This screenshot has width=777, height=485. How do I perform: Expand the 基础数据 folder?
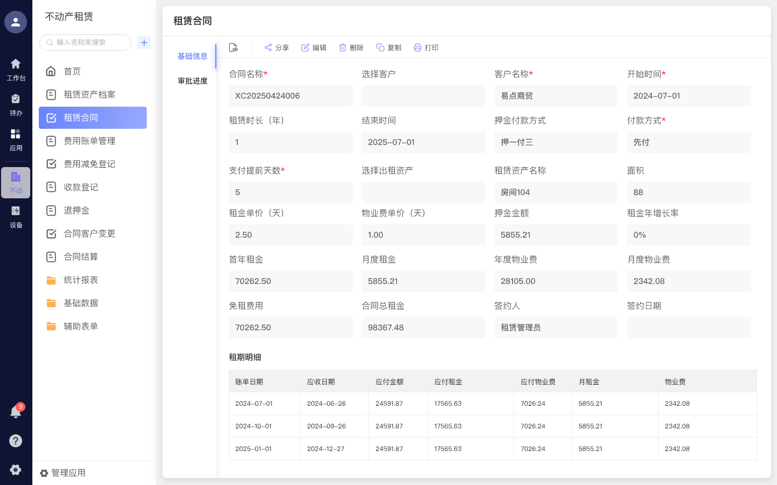[x=81, y=303]
